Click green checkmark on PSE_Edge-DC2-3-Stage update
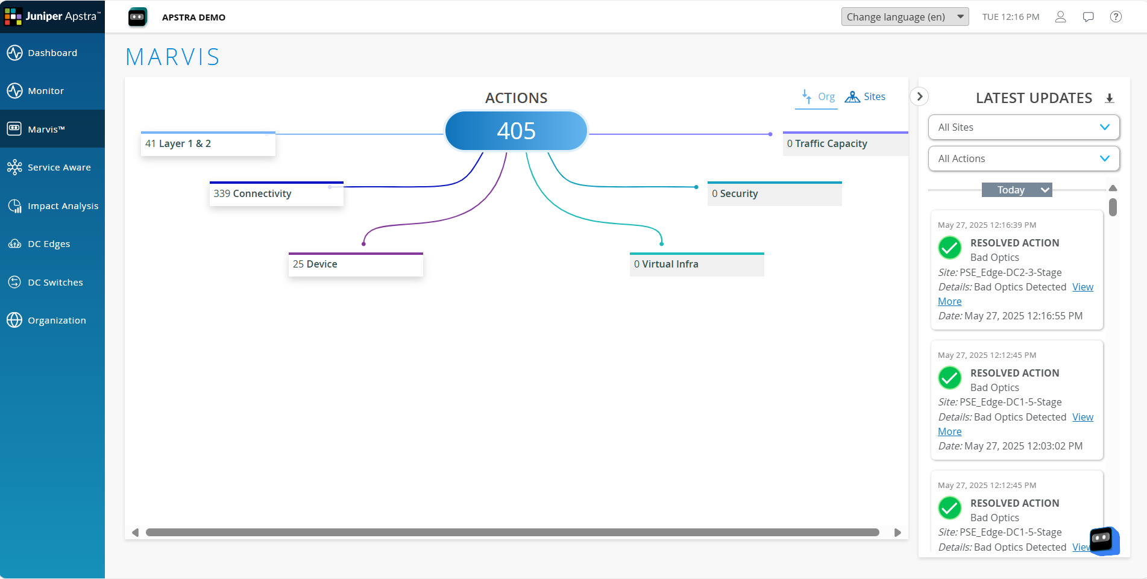The image size is (1147, 579). point(950,248)
